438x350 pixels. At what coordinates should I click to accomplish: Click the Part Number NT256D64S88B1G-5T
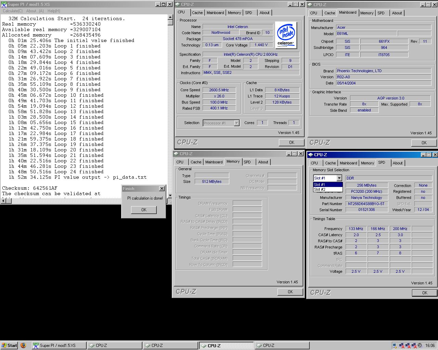(x=366, y=204)
